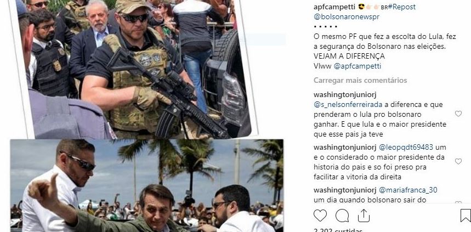Open the @leopqdt69483 mention
Screen dimensions: 471x232
coord(406,147)
